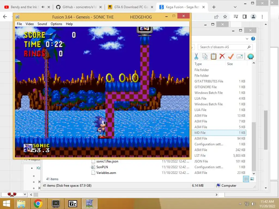
Task: Open Chrome three-dot menu
Action: (x=262, y=17)
